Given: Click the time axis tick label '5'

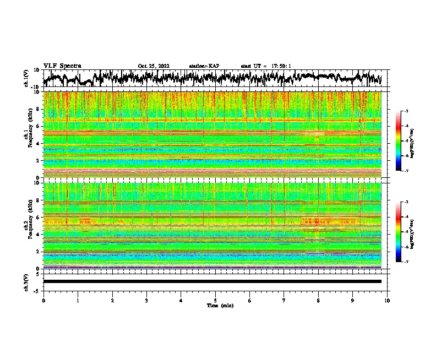Looking at the screenshot, I should [215, 301].
